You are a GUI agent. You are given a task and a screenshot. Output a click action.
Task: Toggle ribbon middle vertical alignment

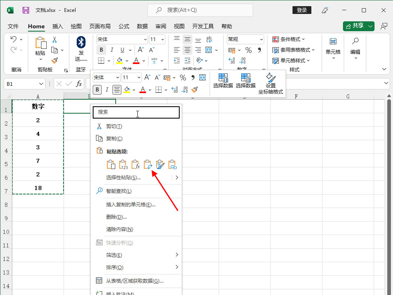coord(187,39)
